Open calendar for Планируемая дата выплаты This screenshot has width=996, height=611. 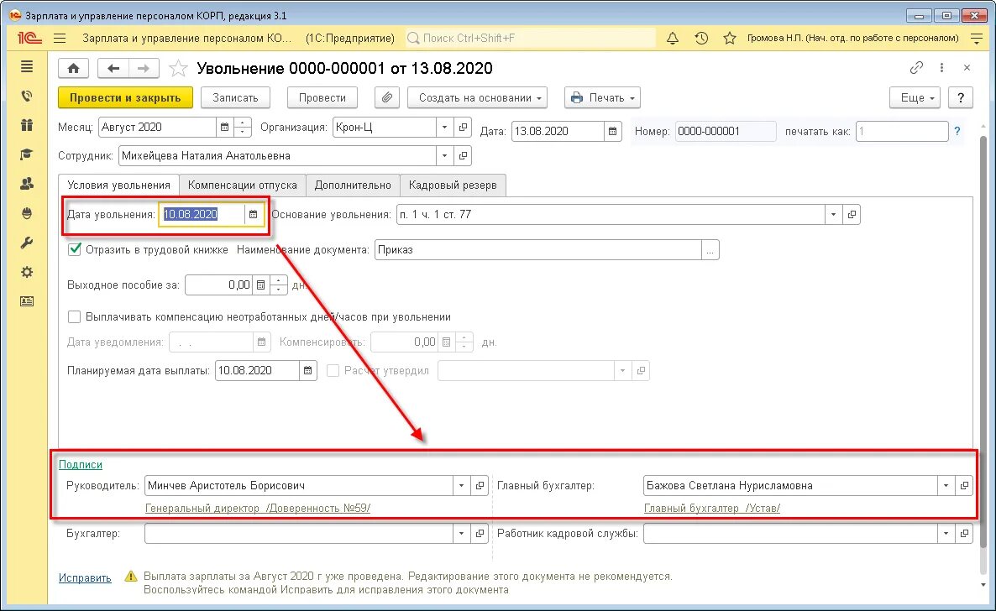tap(307, 370)
